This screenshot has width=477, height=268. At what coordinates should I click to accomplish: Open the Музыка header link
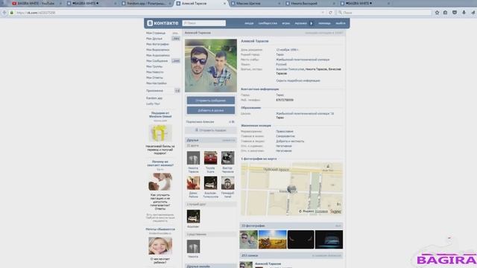point(300,23)
